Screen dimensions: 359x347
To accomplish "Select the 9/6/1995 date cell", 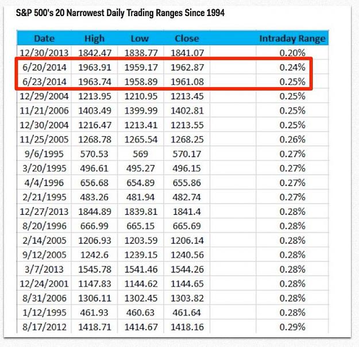I will [44, 154].
